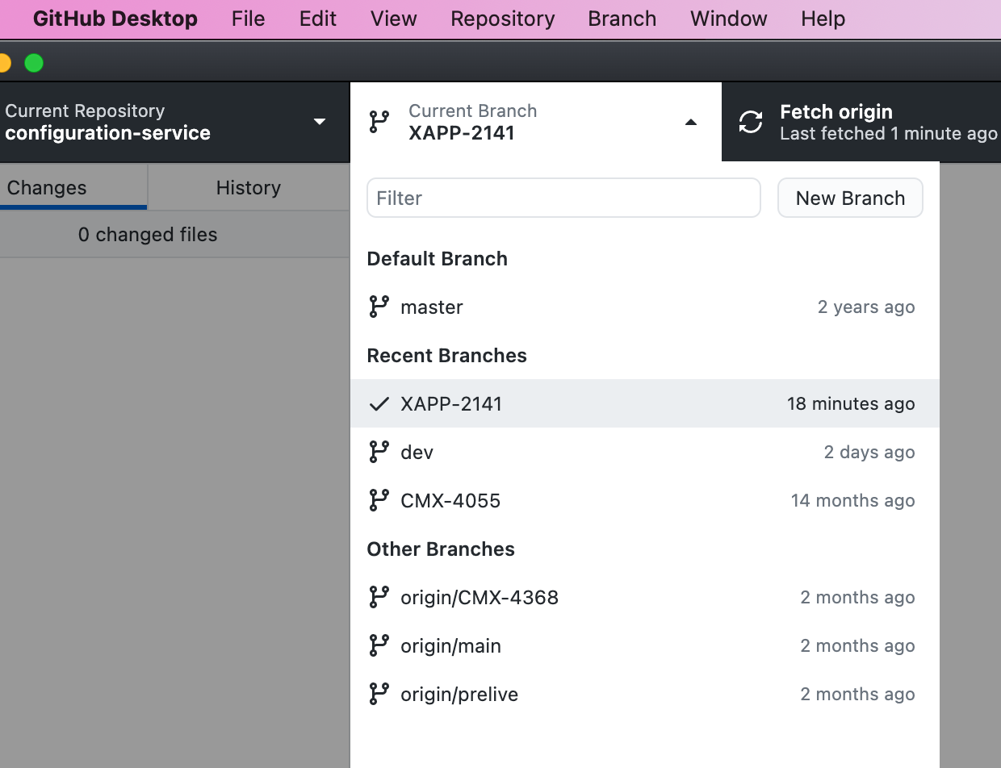Click the checkmark icon beside XAPP-2141
Viewport: 1001px width, 768px height.
(379, 404)
